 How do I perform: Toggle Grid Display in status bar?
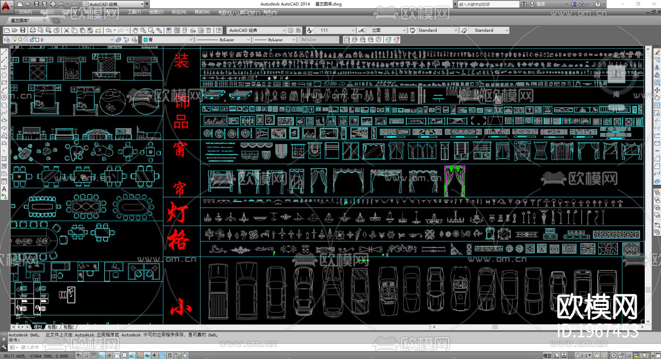(x=94, y=355)
